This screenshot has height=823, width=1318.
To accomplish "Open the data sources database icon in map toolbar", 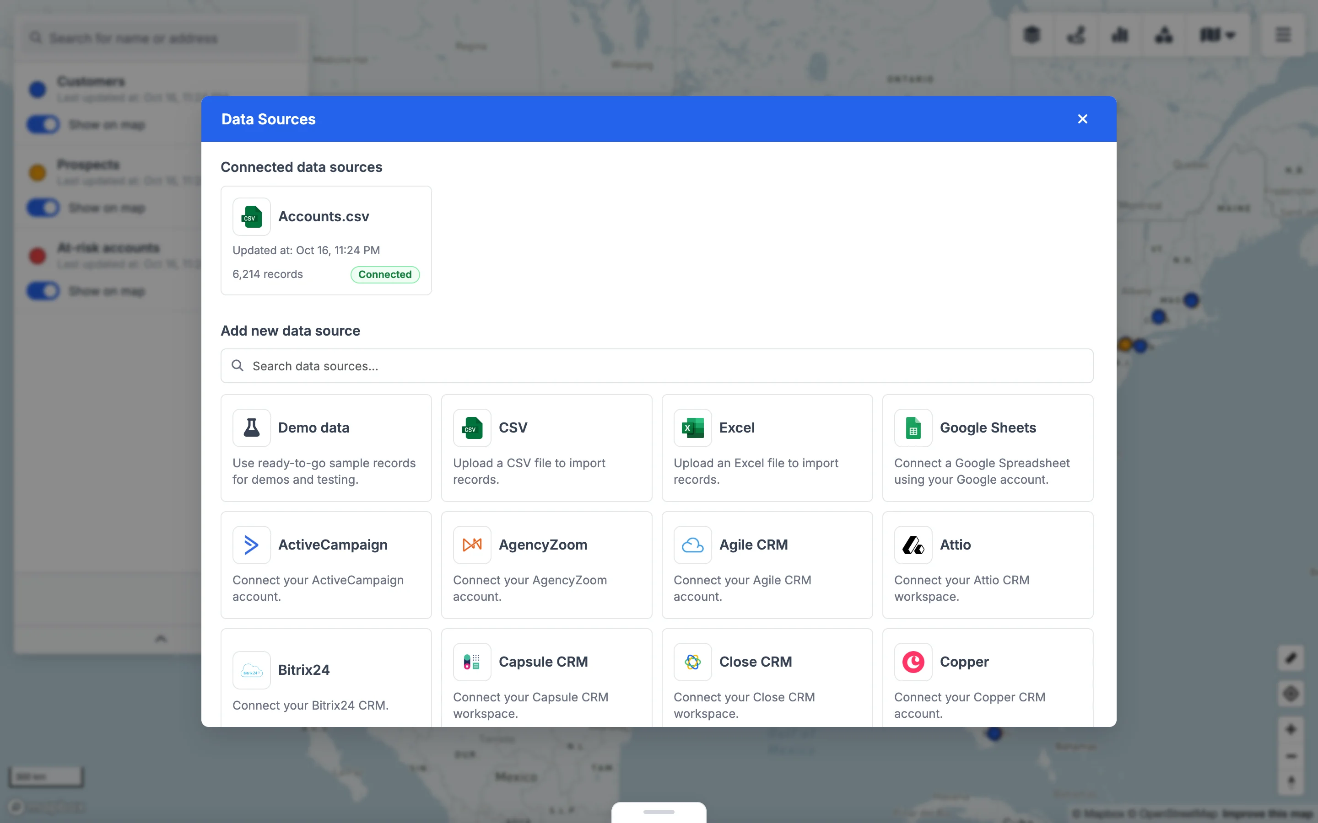I will pos(1032,35).
